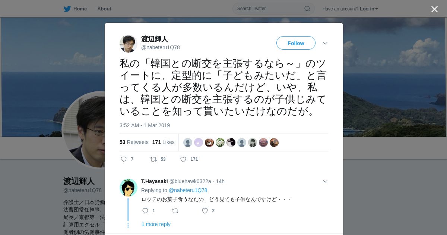Open the Home tab
The width and height of the screenshot is (447, 235).
click(x=75, y=9)
